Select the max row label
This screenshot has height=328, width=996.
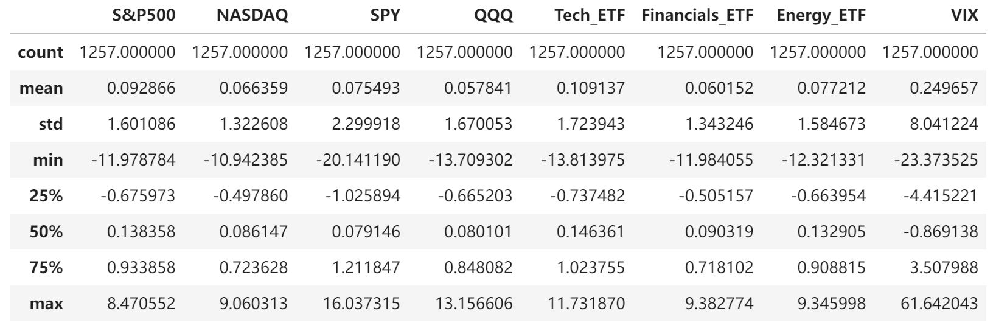46,303
